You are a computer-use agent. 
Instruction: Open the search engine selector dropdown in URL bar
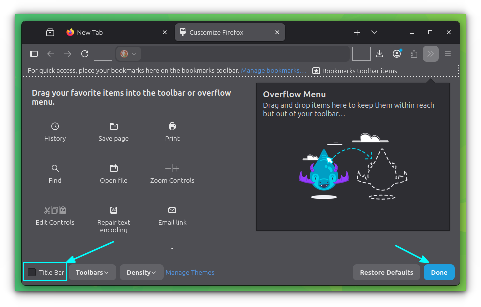pyautogui.click(x=129, y=54)
